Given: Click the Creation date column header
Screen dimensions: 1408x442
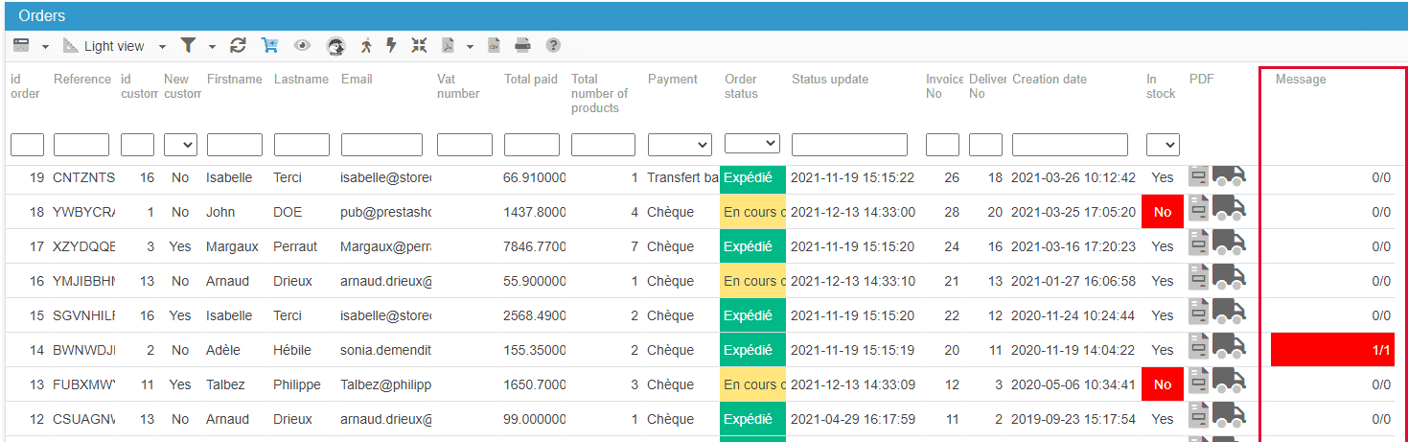Looking at the screenshot, I should click(x=1050, y=80).
